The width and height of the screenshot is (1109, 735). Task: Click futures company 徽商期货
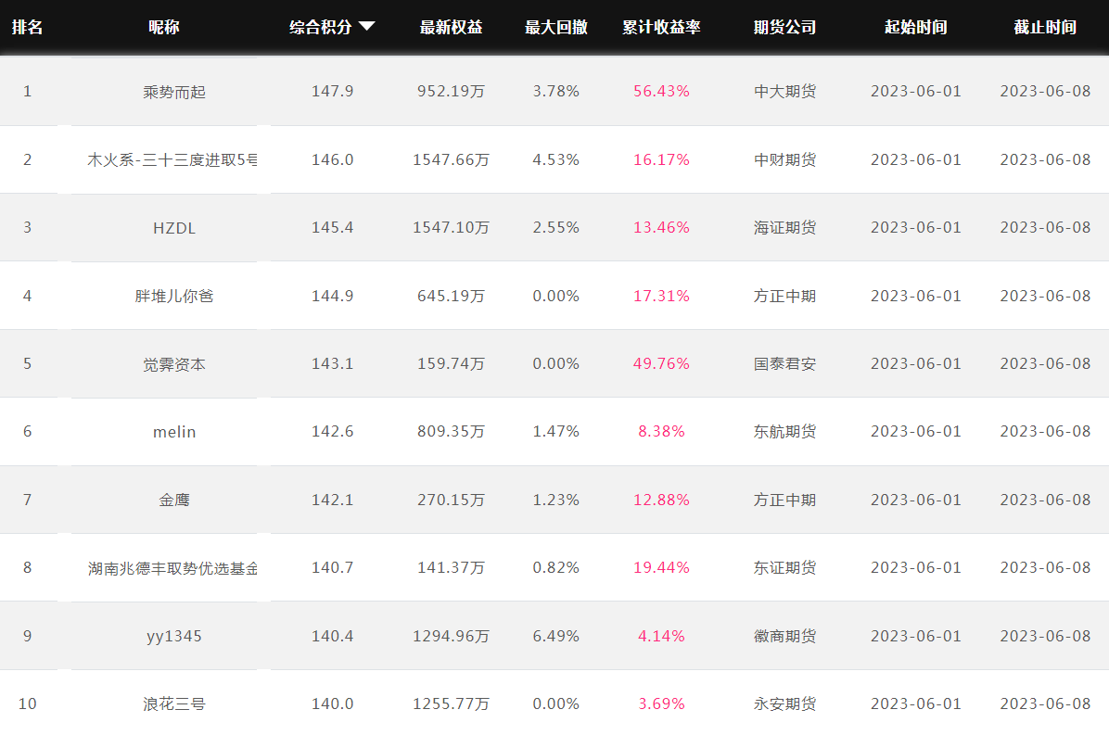point(785,636)
